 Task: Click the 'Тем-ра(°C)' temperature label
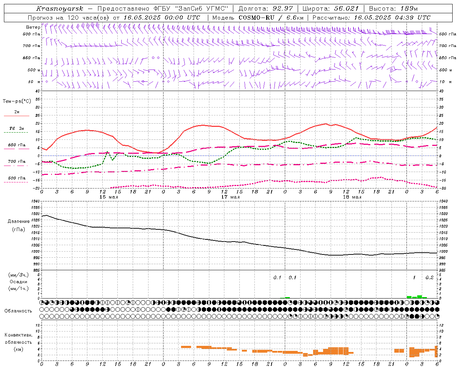(17, 101)
